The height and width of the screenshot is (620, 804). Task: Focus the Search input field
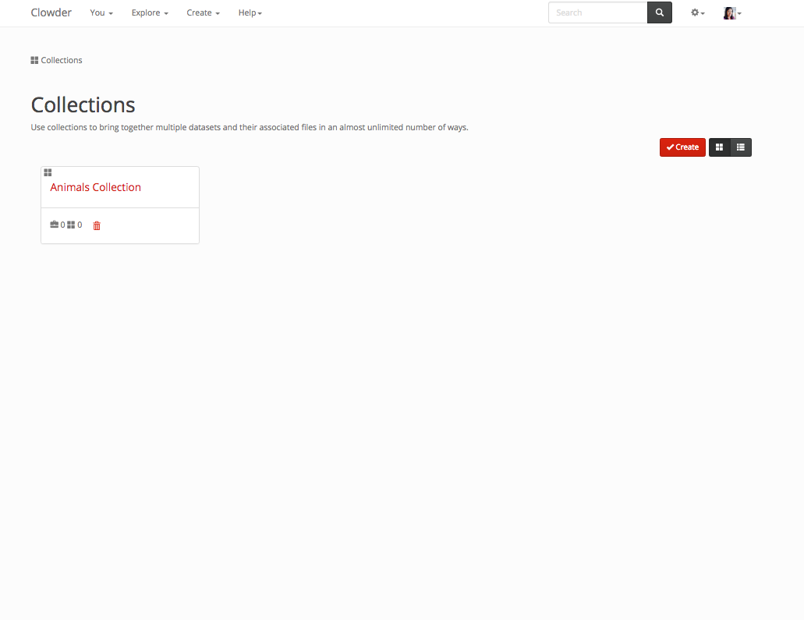coord(597,12)
